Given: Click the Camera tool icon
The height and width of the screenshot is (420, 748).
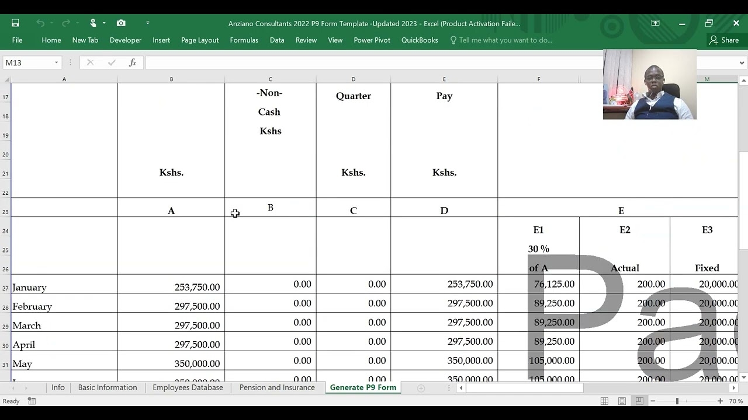Looking at the screenshot, I should [x=121, y=23].
